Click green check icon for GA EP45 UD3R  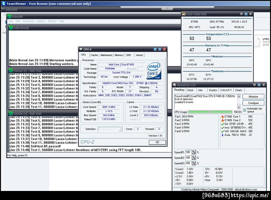223,124
